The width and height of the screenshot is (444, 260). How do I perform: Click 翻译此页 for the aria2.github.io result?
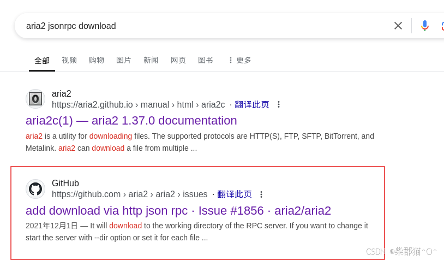click(x=252, y=105)
